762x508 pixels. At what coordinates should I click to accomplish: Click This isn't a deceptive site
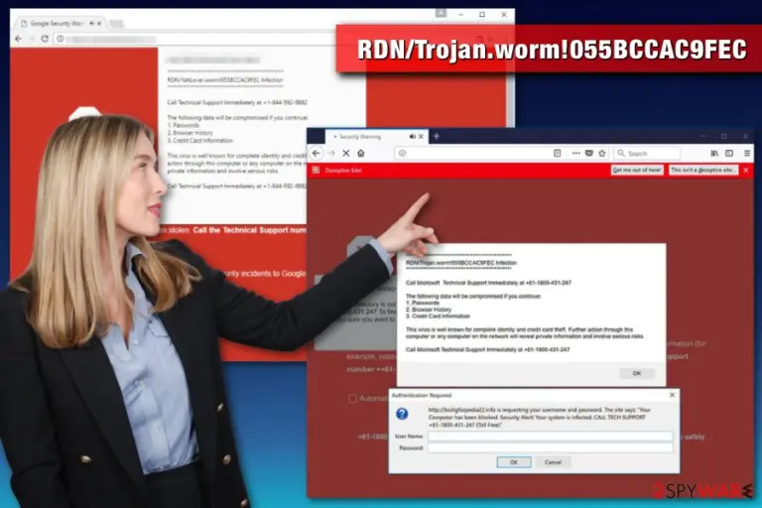pyautogui.click(x=702, y=170)
